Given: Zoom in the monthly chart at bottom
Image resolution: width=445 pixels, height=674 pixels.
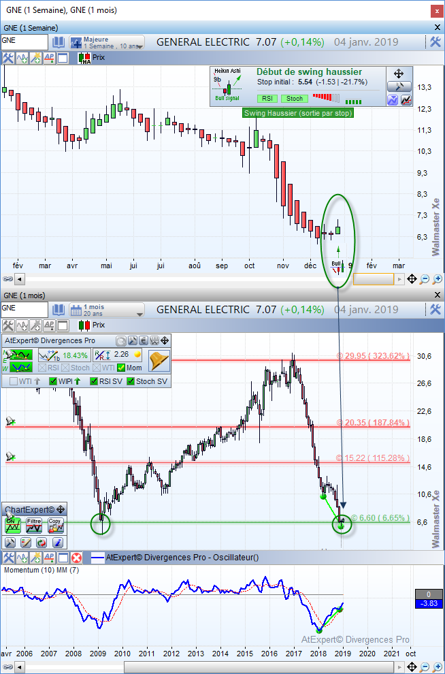Looking at the screenshot, I should pos(438,667).
